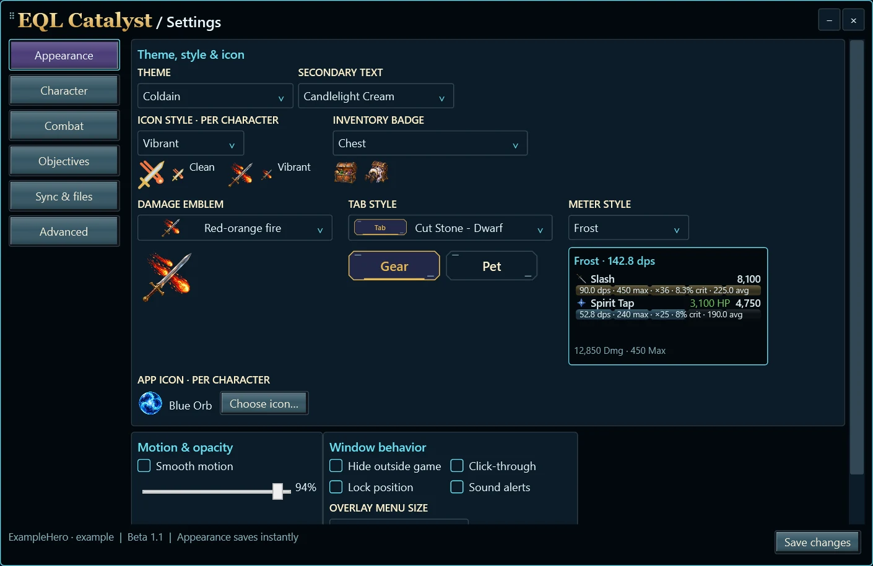Click the Tab preview chip in Tab Style dropdown
Viewport: 873px width, 566px height.
tap(380, 228)
